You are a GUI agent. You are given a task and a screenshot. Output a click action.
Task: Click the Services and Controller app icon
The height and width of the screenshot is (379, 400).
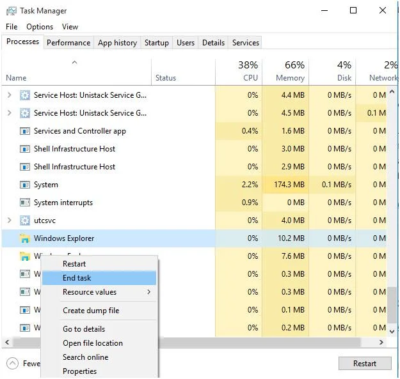25,131
